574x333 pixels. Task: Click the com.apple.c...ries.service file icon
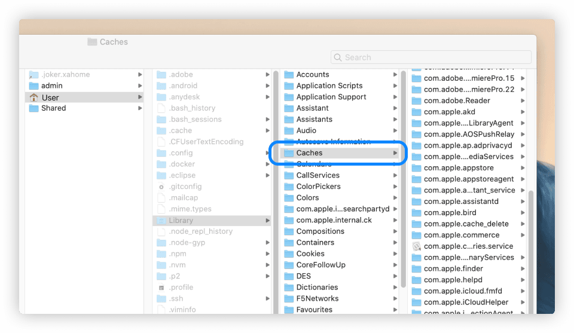[x=417, y=246]
